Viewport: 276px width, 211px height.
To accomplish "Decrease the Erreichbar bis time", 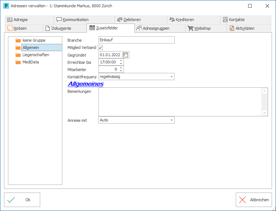I will point(121,63).
